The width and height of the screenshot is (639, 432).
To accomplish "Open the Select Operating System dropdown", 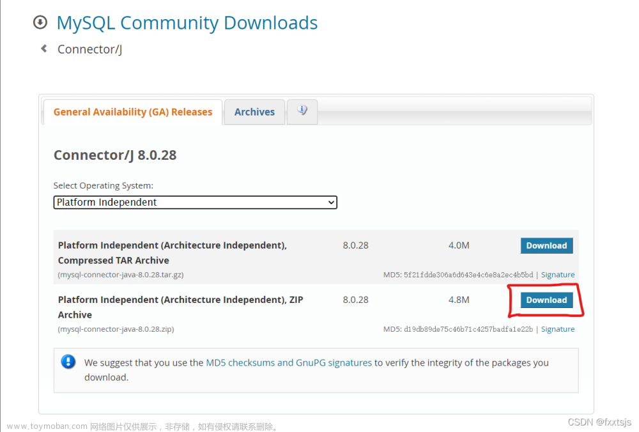I will pos(195,202).
